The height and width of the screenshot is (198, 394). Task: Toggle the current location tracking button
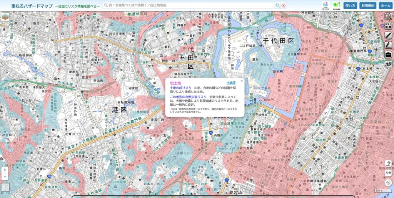[388, 182]
